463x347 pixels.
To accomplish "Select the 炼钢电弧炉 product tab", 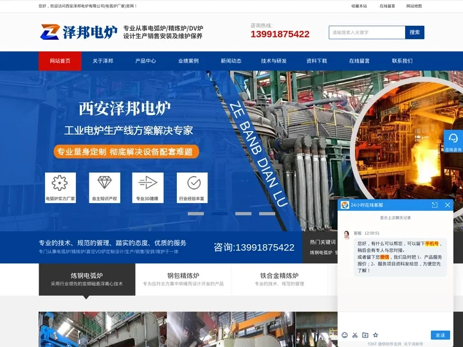I will 87,279.
